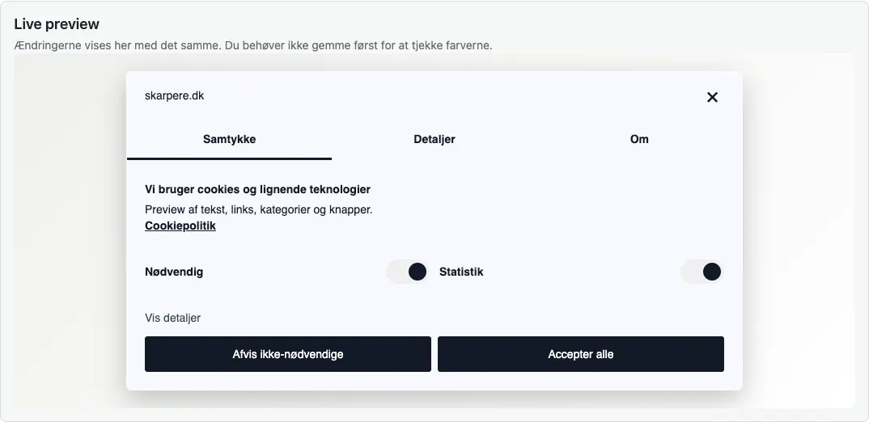Select the Om tab
This screenshot has width=869, height=422.
[x=639, y=140]
